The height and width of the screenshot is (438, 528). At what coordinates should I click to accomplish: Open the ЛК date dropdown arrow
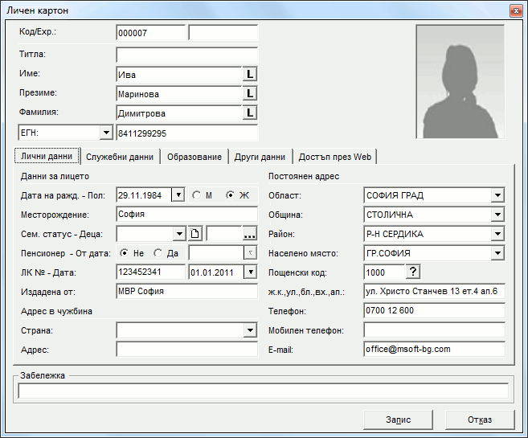coord(250,272)
